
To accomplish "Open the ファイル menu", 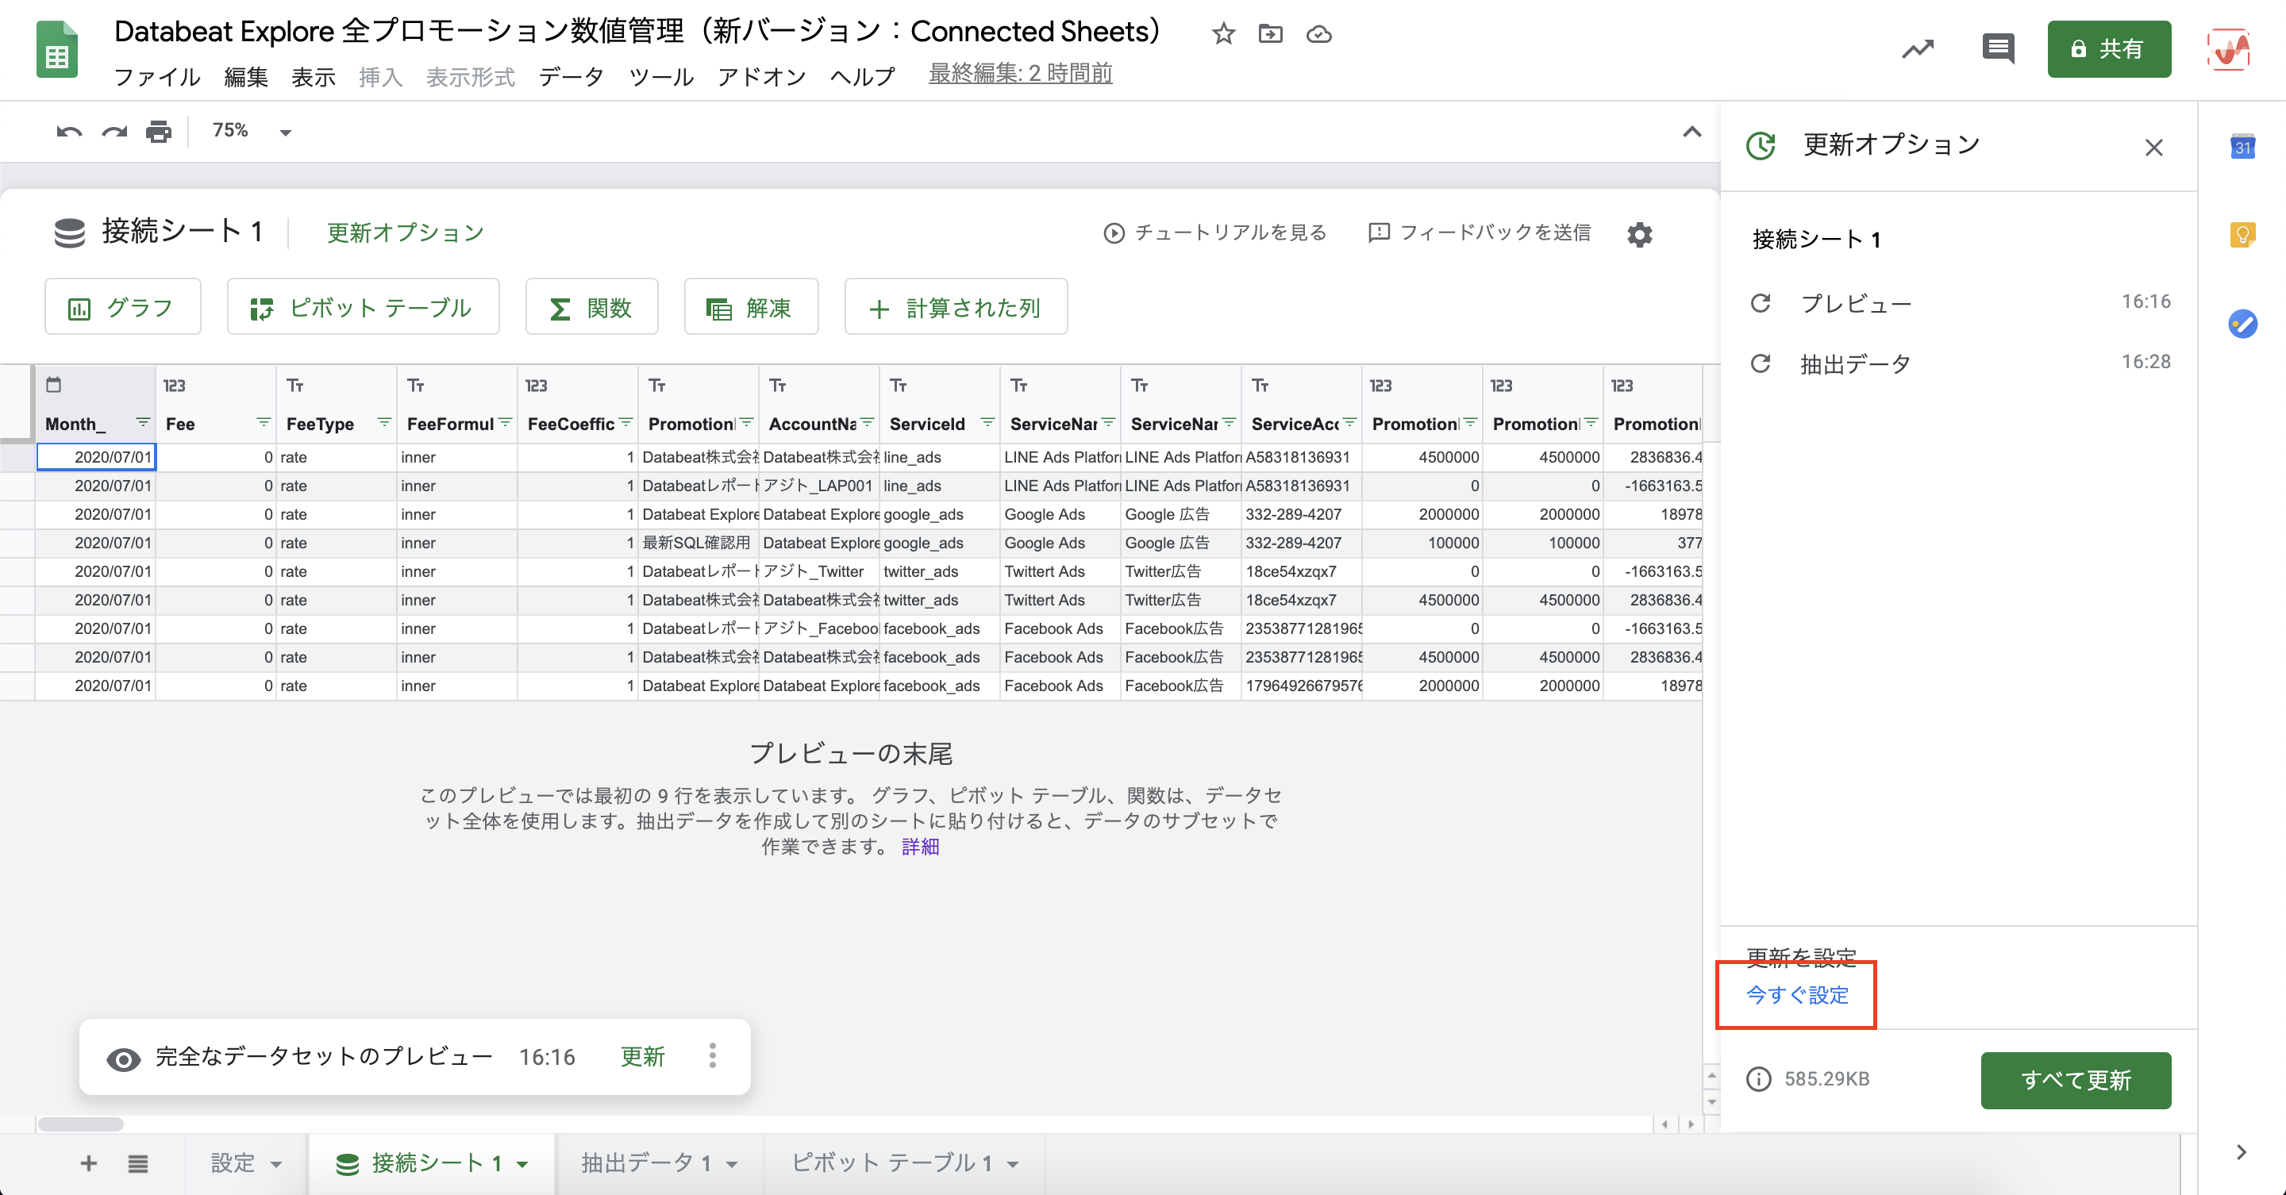I will tap(157, 77).
